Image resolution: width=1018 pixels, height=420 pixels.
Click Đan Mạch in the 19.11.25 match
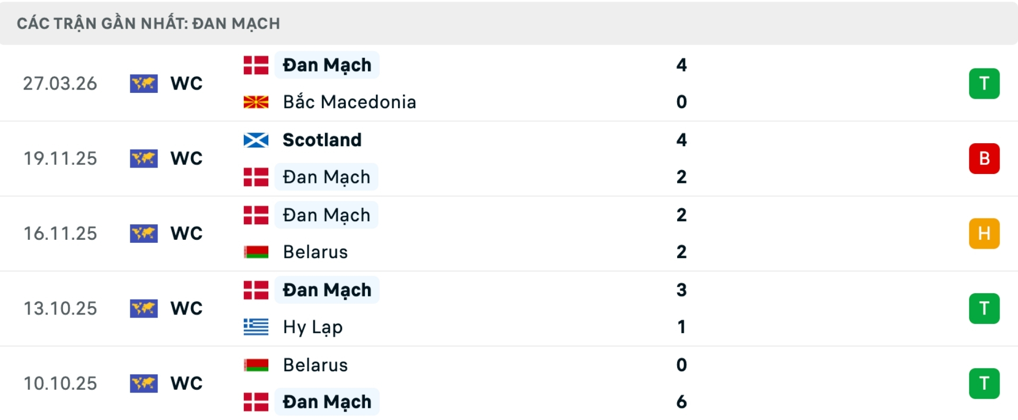coord(327,177)
